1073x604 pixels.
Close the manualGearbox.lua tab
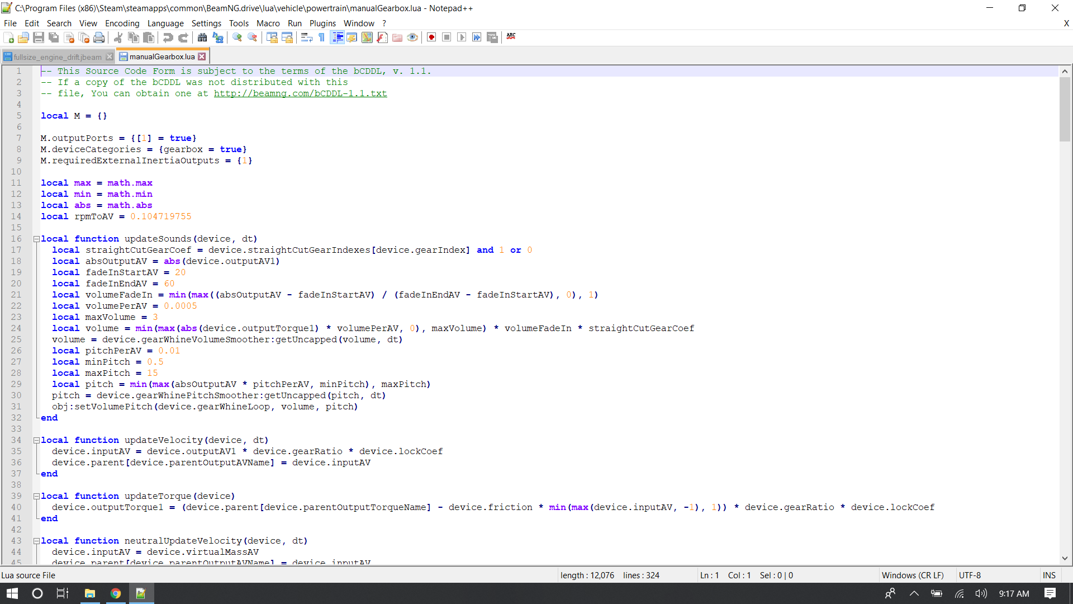(x=202, y=56)
